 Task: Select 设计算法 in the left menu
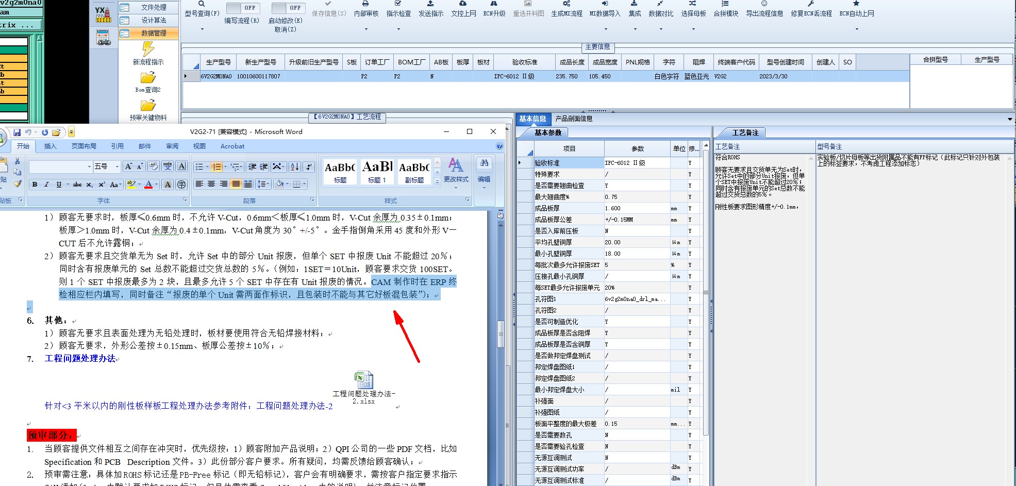(x=149, y=20)
